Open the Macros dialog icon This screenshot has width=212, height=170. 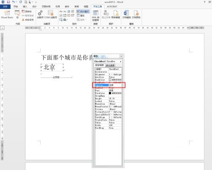click(x=17, y=14)
